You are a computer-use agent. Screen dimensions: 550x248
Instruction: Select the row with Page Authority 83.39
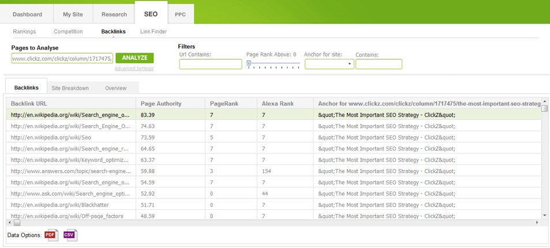coord(274,115)
